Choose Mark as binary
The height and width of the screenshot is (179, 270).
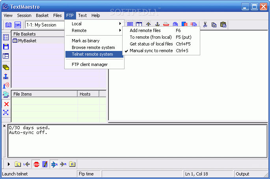point(94,41)
